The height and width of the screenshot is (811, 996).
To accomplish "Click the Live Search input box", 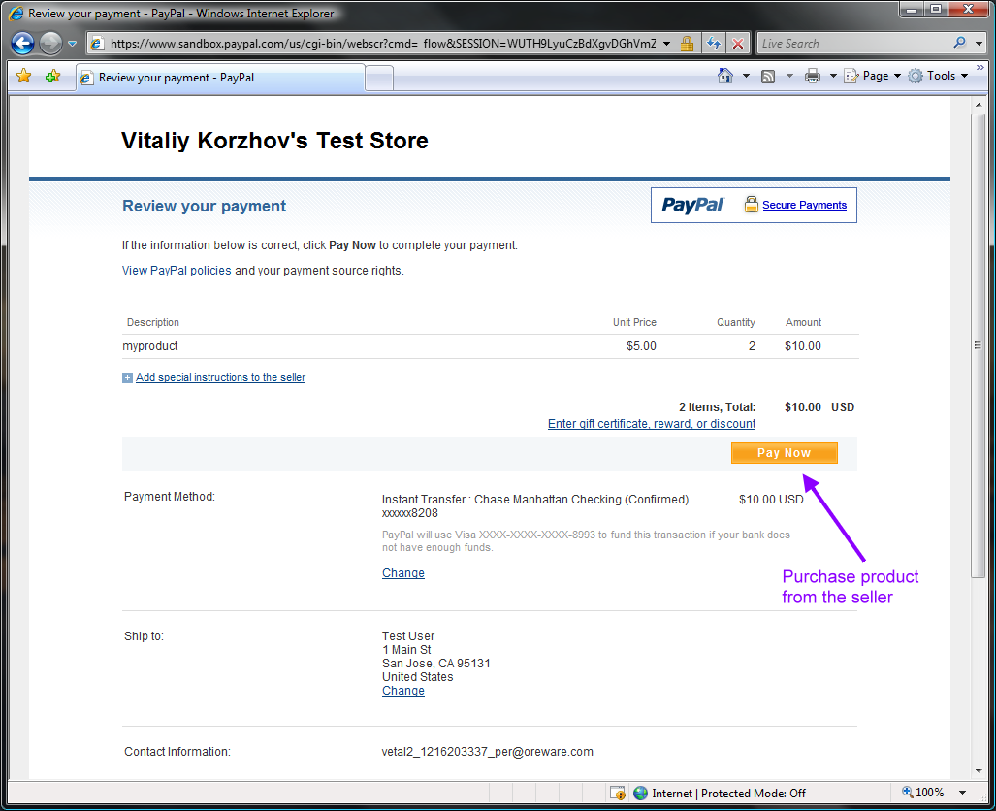I will click(x=853, y=44).
